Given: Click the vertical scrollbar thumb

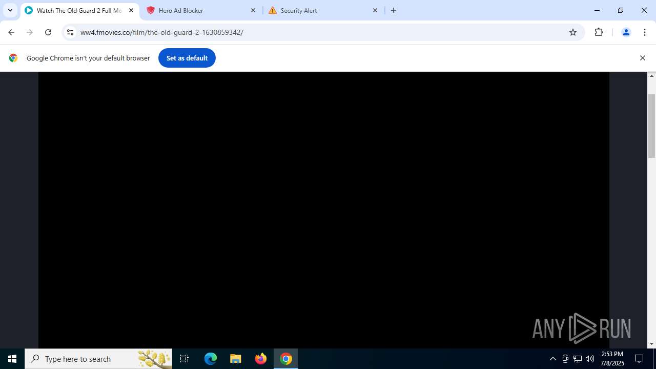Looking at the screenshot, I should 652,126.
